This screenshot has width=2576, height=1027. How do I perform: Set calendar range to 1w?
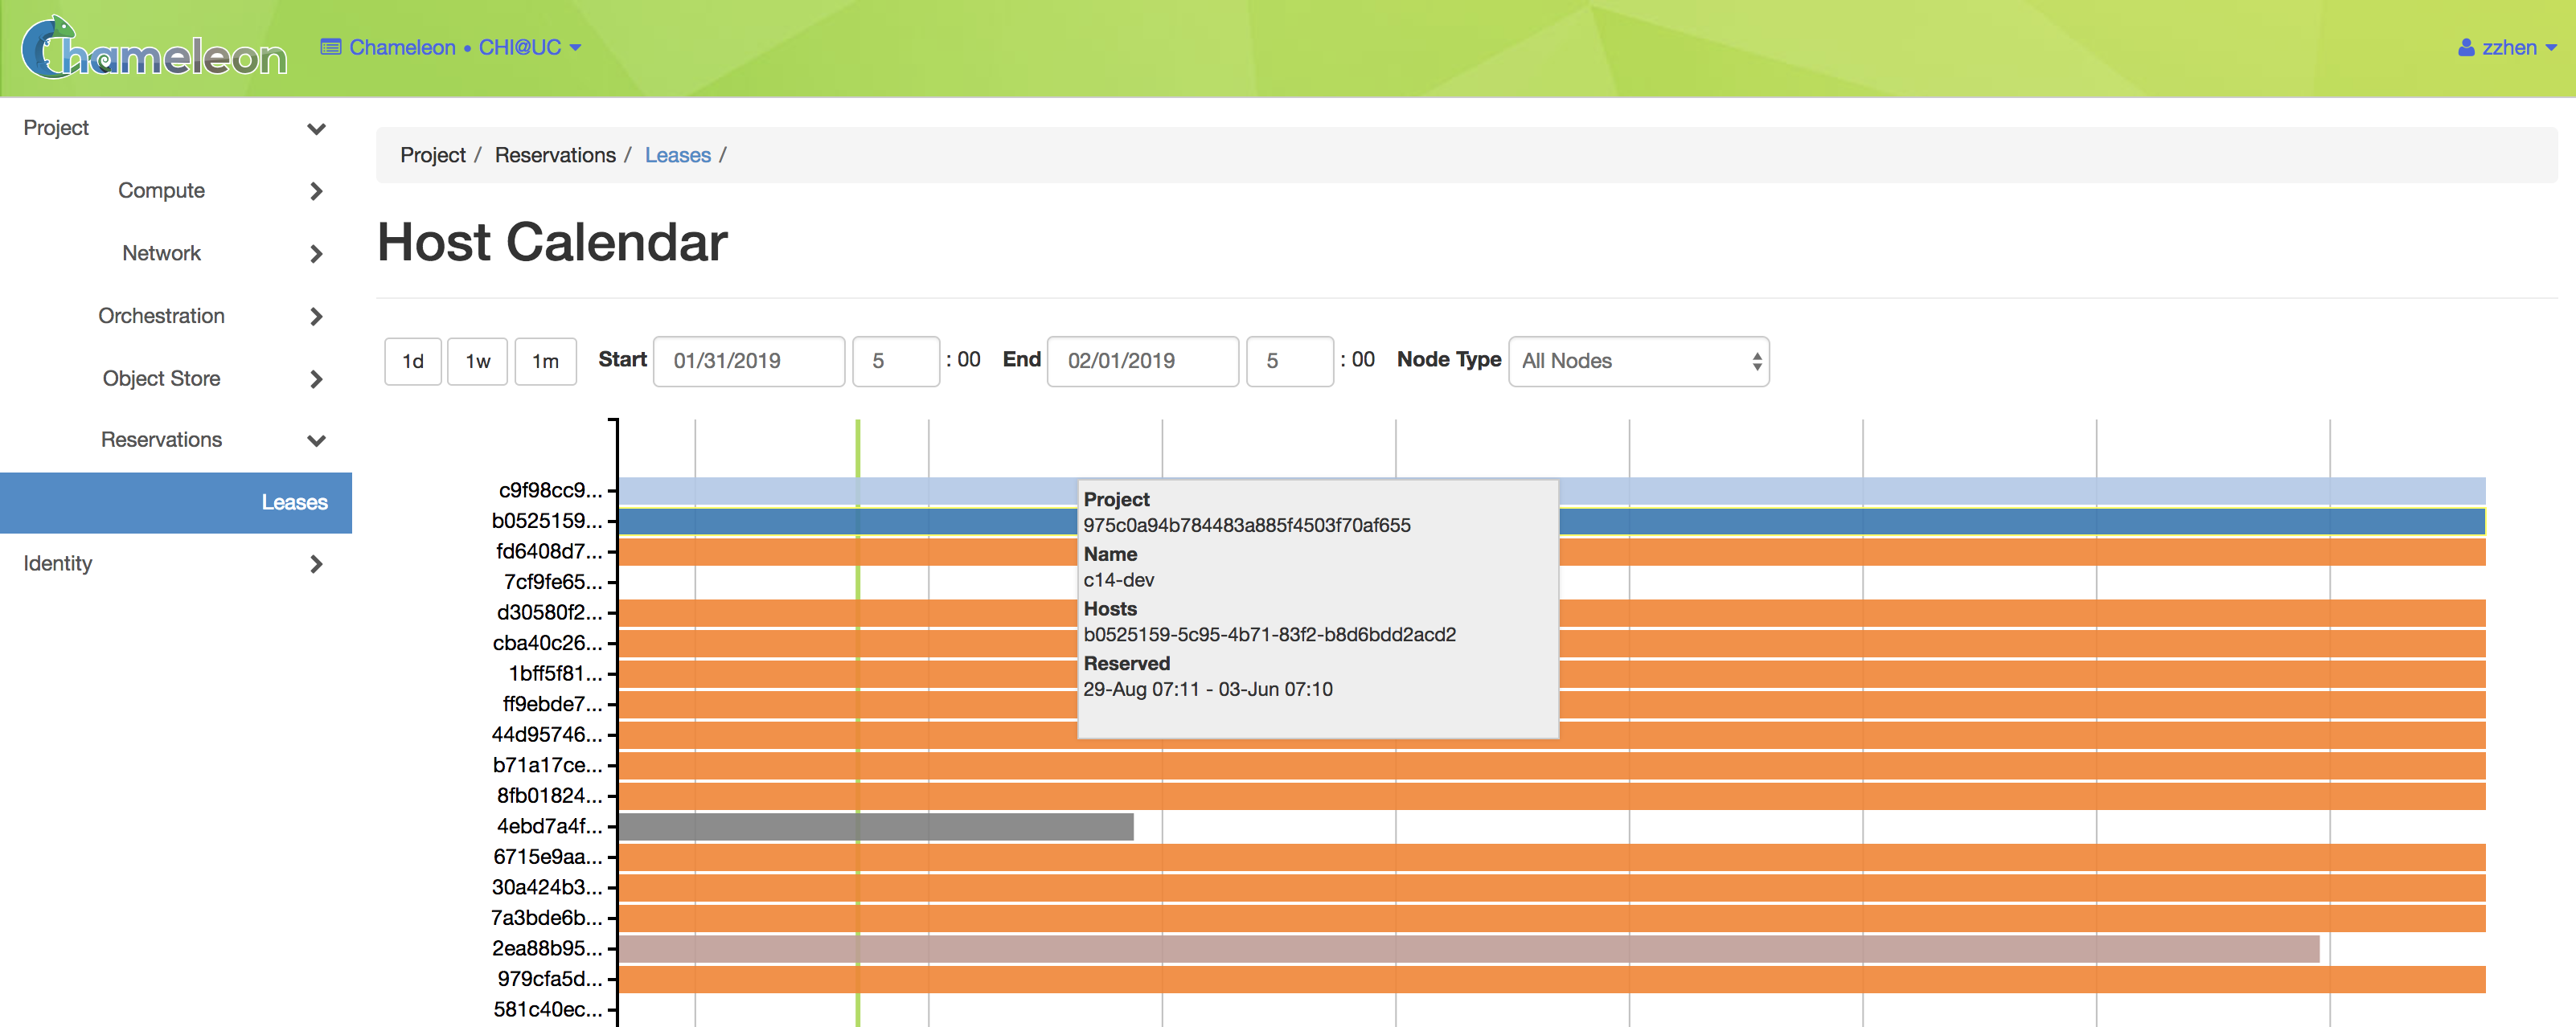tap(478, 361)
